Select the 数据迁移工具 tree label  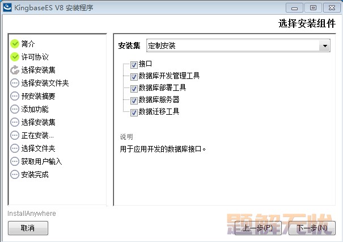159,111
